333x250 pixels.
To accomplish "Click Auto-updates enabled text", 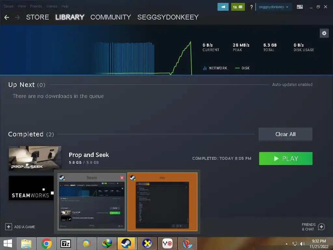I will click(292, 84).
